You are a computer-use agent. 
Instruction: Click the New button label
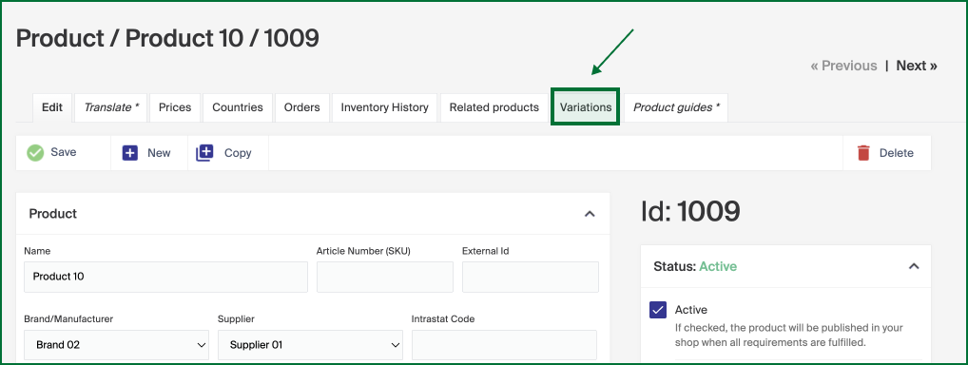click(159, 153)
